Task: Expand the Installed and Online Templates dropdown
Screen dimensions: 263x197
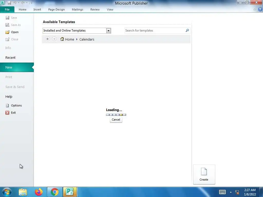Action: click(x=109, y=31)
